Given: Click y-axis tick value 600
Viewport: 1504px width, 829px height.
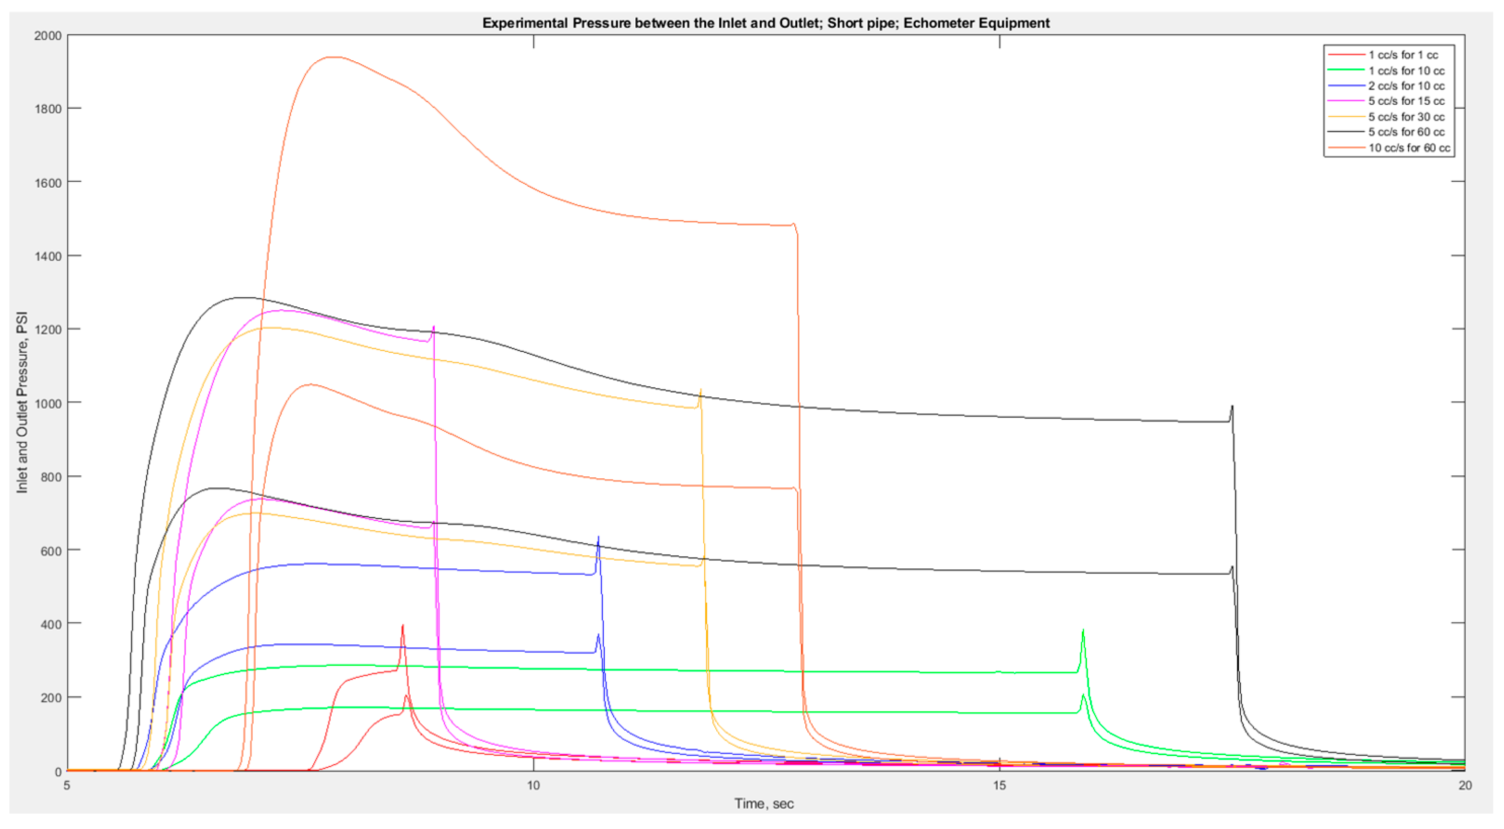Looking at the screenshot, I should [51, 551].
